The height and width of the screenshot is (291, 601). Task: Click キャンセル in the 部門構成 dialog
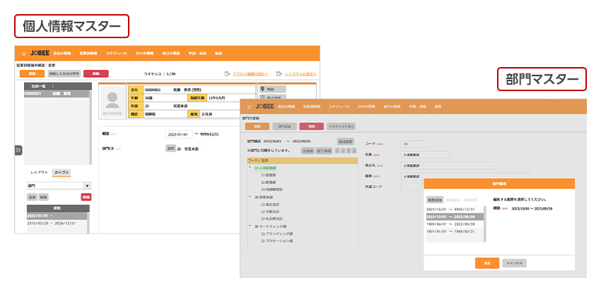515,262
